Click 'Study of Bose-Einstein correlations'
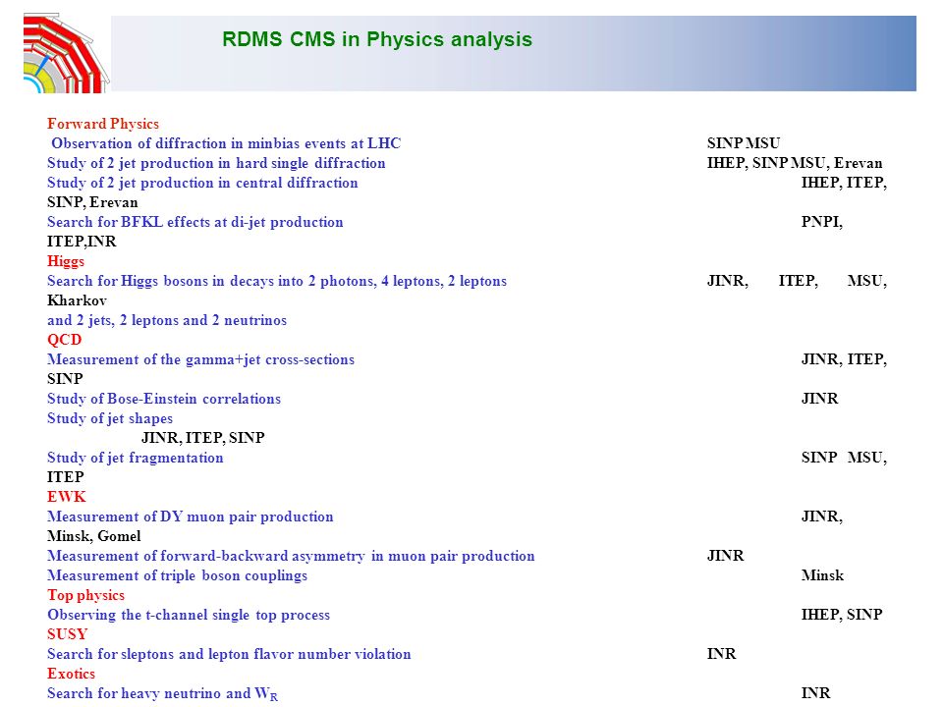This screenshot has width=943, height=707. 164,400
